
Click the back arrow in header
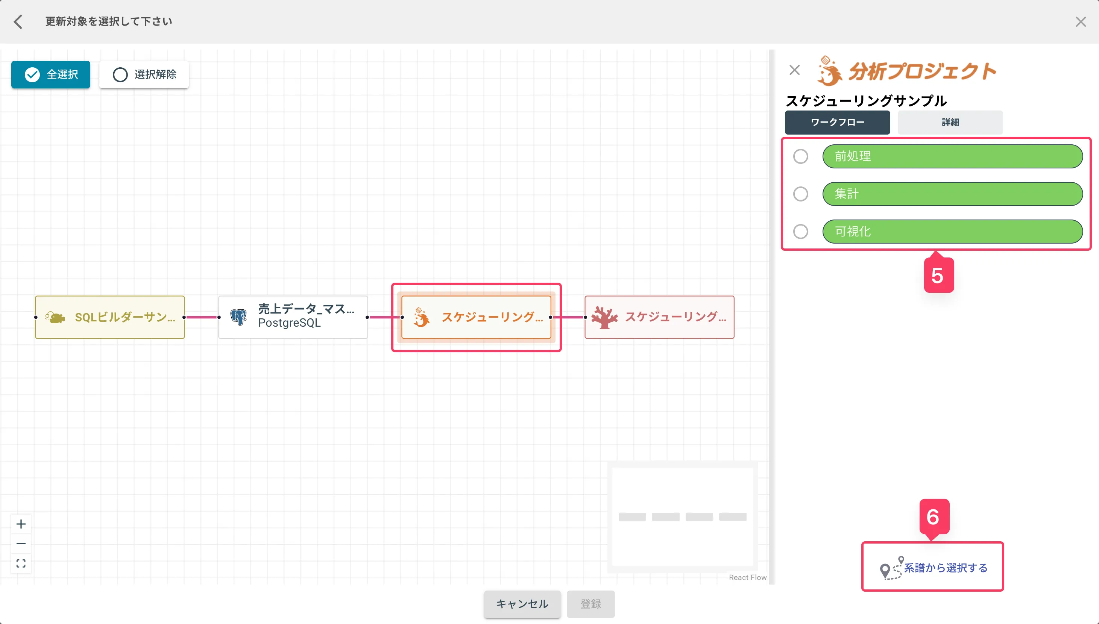click(x=18, y=21)
